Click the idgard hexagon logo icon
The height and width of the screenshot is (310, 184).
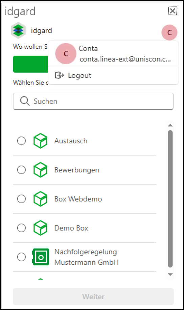point(18,30)
